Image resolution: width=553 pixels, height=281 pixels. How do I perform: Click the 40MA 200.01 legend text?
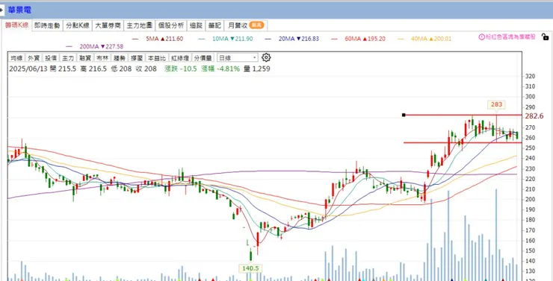pyautogui.click(x=431, y=39)
